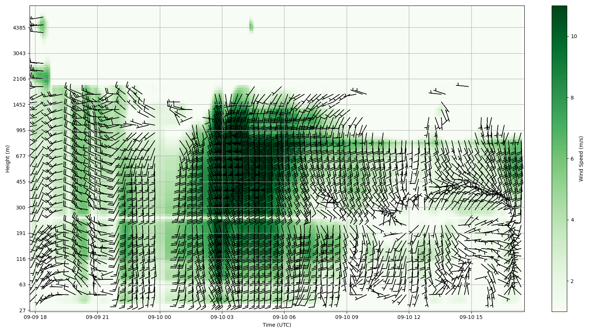Click the 09-10 00 time tick label

159,317
